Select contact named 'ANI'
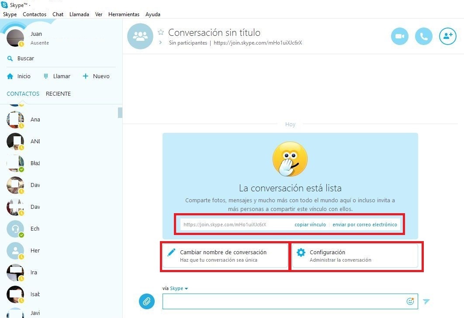The image size is (464, 318). point(35,142)
